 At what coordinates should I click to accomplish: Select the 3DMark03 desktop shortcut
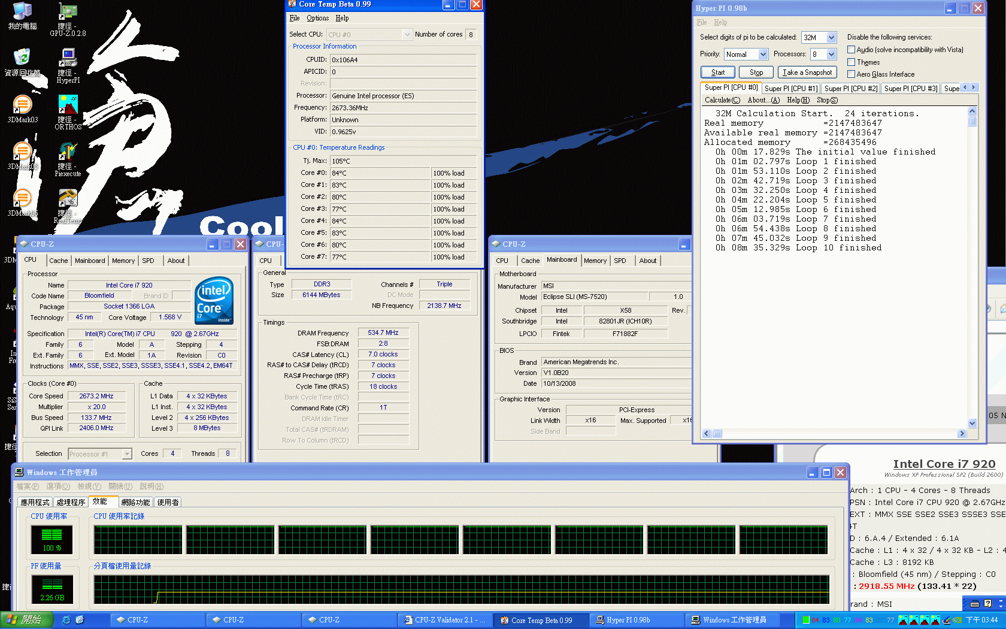click(x=22, y=109)
